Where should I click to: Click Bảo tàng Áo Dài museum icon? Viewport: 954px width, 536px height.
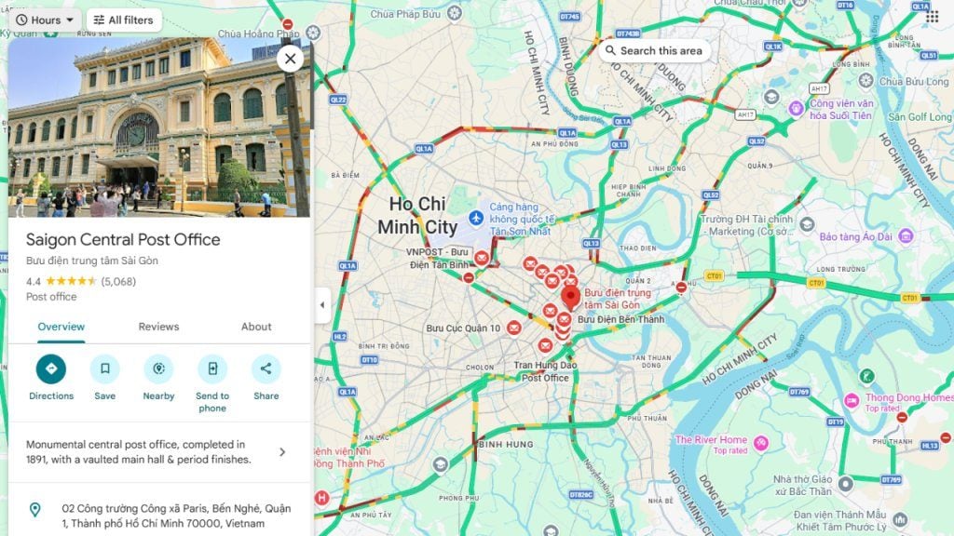click(906, 235)
